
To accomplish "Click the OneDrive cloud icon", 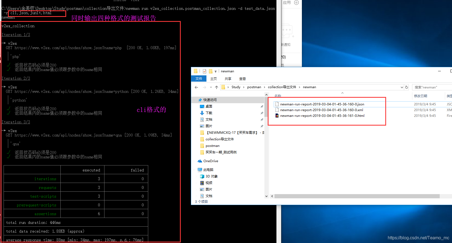I will pos(200,161).
